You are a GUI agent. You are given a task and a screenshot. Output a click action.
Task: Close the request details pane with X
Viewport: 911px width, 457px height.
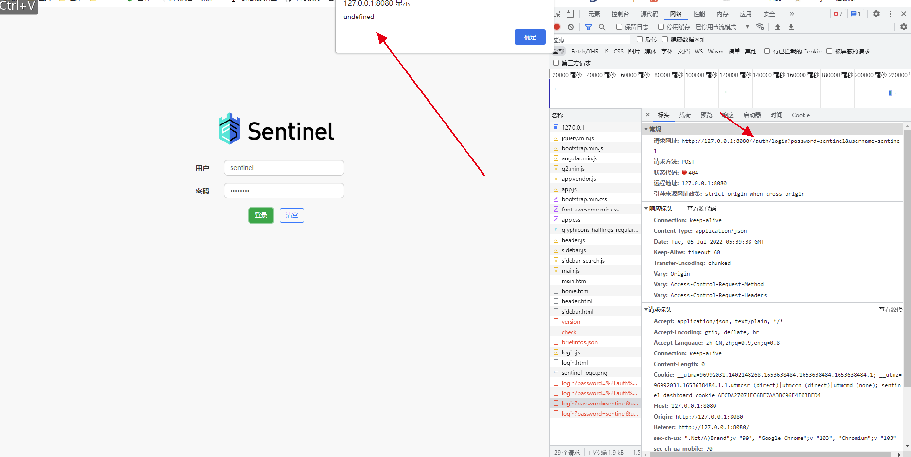[x=648, y=115]
